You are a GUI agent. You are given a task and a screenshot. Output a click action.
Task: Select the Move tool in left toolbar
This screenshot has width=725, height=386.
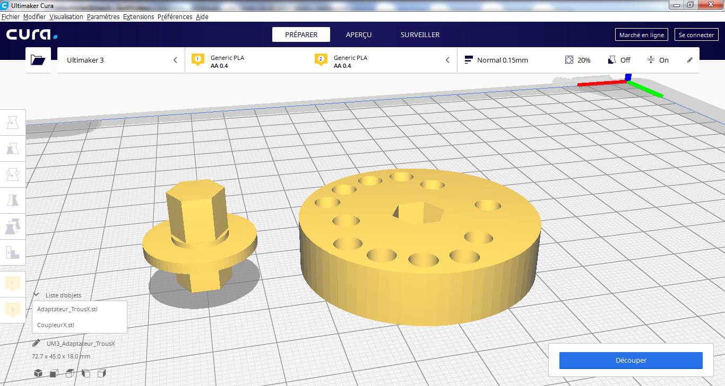pos(12,123)
